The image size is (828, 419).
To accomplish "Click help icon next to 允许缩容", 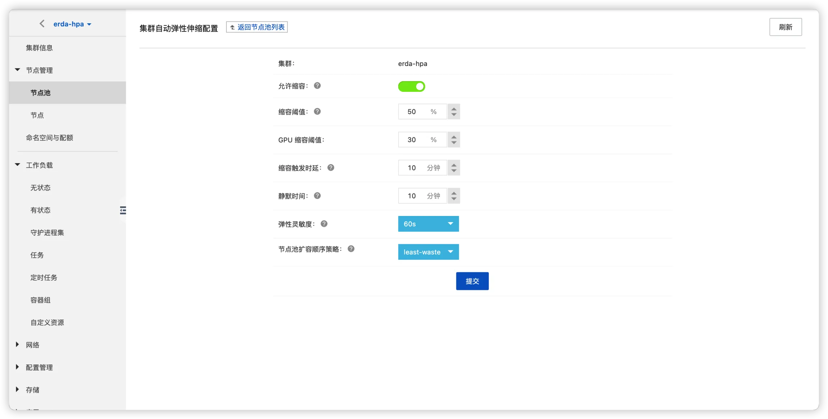I will tap(317, 86).
